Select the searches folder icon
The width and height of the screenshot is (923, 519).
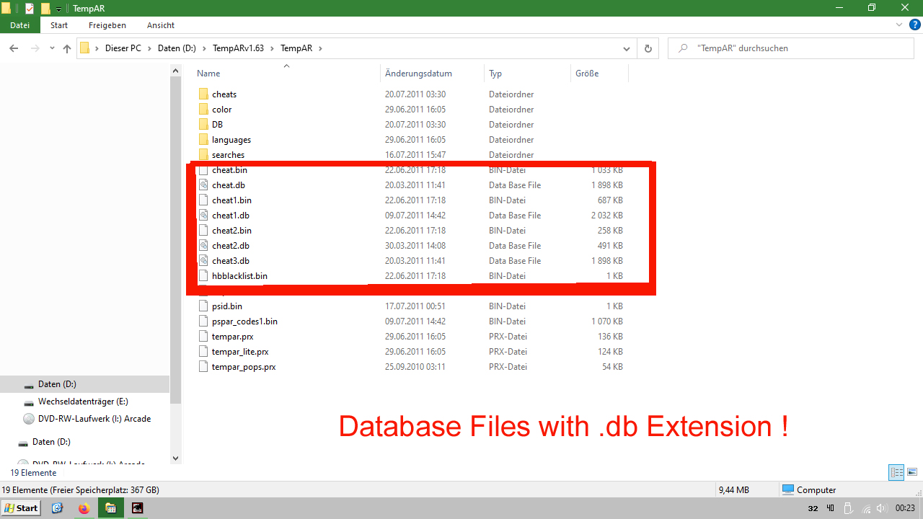point(203,155)
